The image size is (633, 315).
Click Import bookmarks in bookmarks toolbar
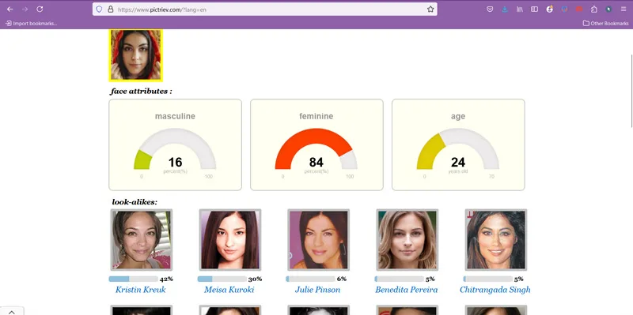31,24
